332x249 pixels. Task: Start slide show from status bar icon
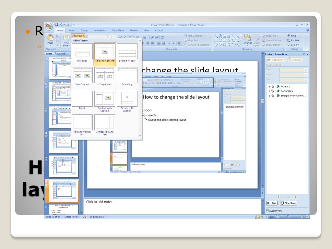point(266,217)
